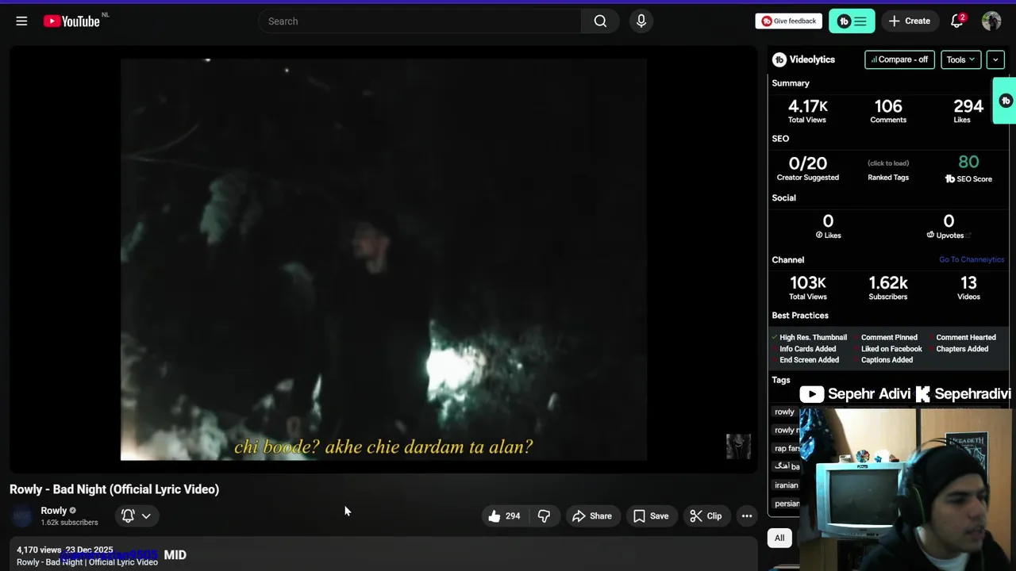Click the TubeBuddy menu button in the header
This screenshot has width=1016, height=571.
852,21
